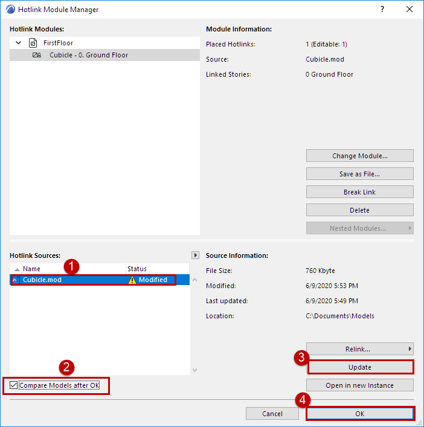Click the Break Link button
424x427 pixels.
pyautogui.click(x=360, y=192)
